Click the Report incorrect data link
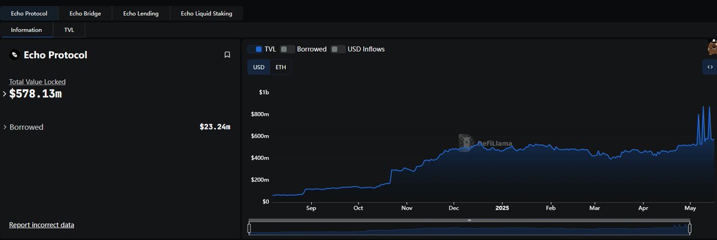The height and width of the screenshot is (240, 717). [41, 225]
